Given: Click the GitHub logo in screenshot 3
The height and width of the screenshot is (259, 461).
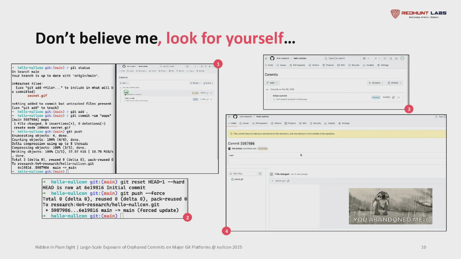Looking at the screenshot, I should (x=272, y=58).
